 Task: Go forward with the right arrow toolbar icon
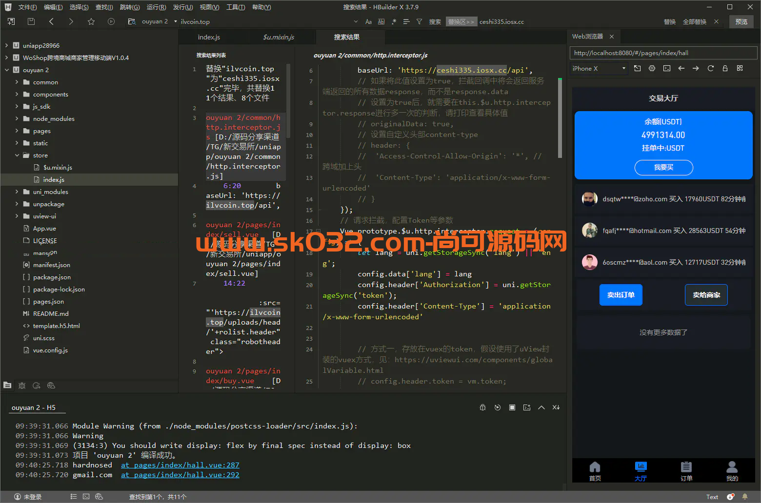click(x=71, y=21)
